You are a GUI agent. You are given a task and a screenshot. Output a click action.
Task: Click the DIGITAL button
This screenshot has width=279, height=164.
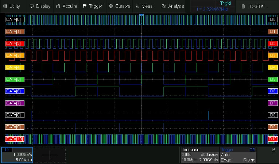coord(257,7)
